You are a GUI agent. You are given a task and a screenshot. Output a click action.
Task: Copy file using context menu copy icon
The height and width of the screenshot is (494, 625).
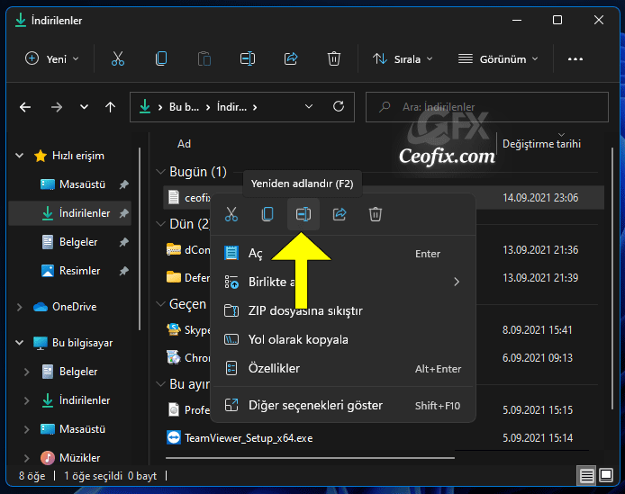point(267,214)
